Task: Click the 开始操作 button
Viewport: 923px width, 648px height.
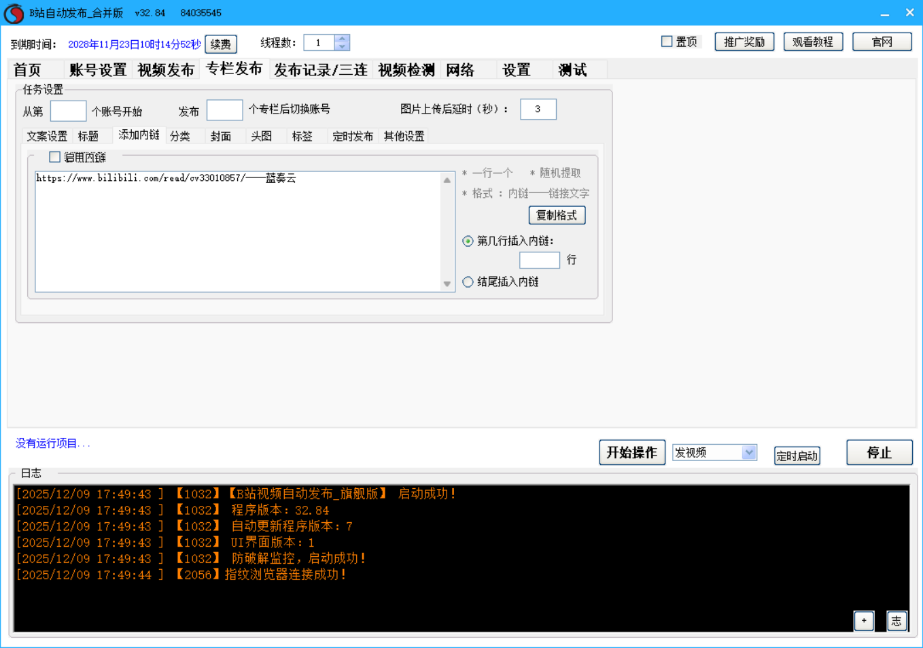Action: [631, 452]
